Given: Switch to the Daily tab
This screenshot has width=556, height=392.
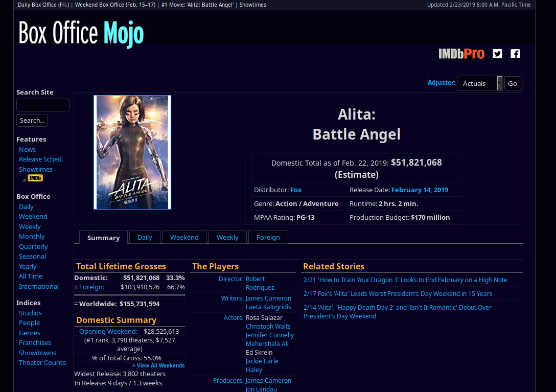Looking at the screenshot, I should point(145,237).
